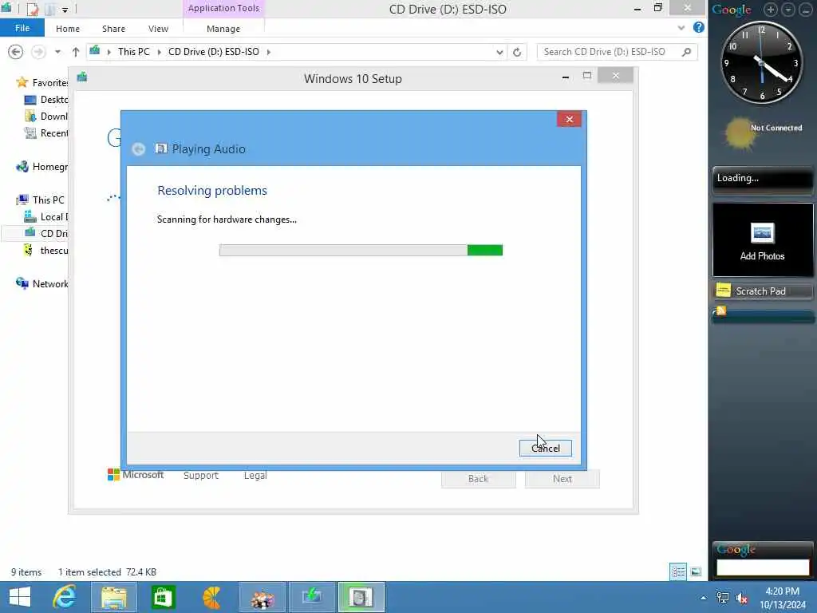Click the muted volume tray icon
The width and height of the screenshot is (817, 613).
tap(741, 598)
